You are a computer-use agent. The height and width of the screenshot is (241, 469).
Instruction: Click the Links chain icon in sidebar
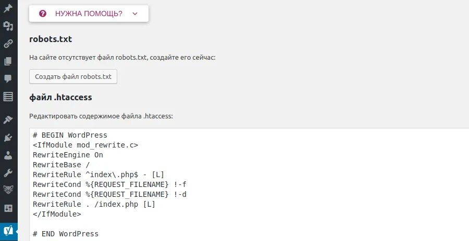point(8,44)
